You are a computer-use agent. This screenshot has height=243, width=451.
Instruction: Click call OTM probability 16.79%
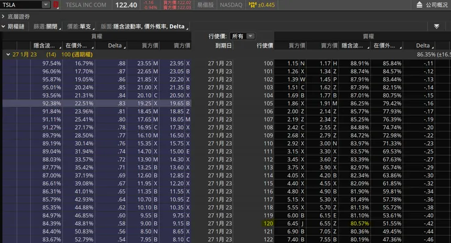pos(84,63)
